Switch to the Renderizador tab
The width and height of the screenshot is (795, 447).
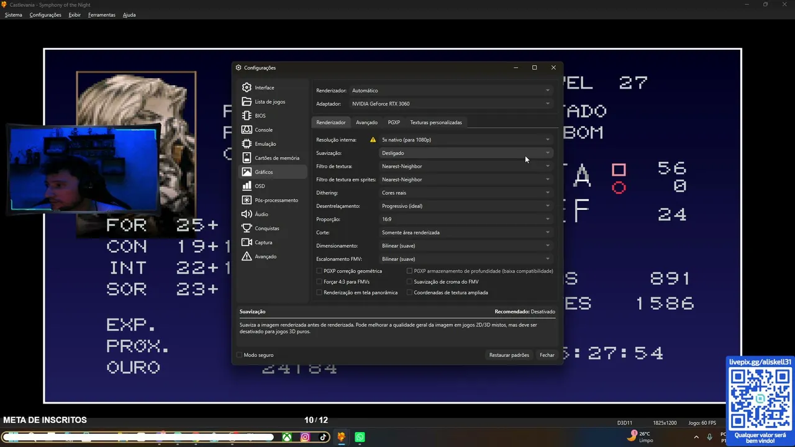coord(331,122)
